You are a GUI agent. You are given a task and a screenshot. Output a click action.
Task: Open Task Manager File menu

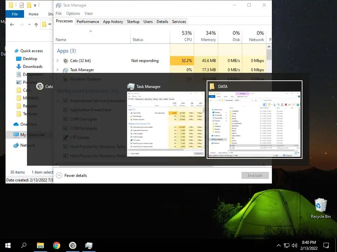click(x=59, y=13)
